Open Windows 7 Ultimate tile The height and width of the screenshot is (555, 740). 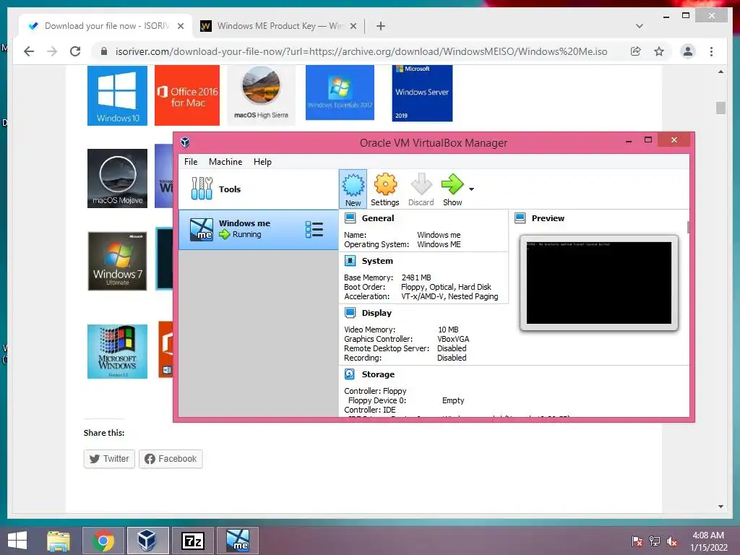click(x=117, y=261)
